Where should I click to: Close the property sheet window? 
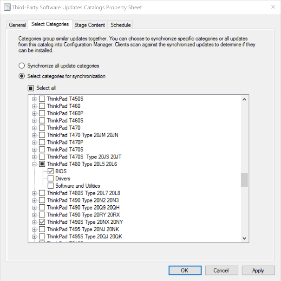(273, 7)
